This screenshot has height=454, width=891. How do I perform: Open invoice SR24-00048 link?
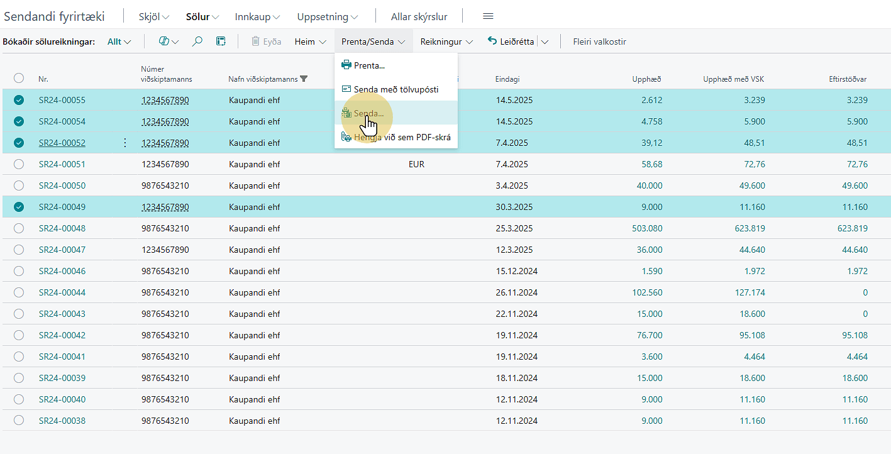[x=62, y=228]
